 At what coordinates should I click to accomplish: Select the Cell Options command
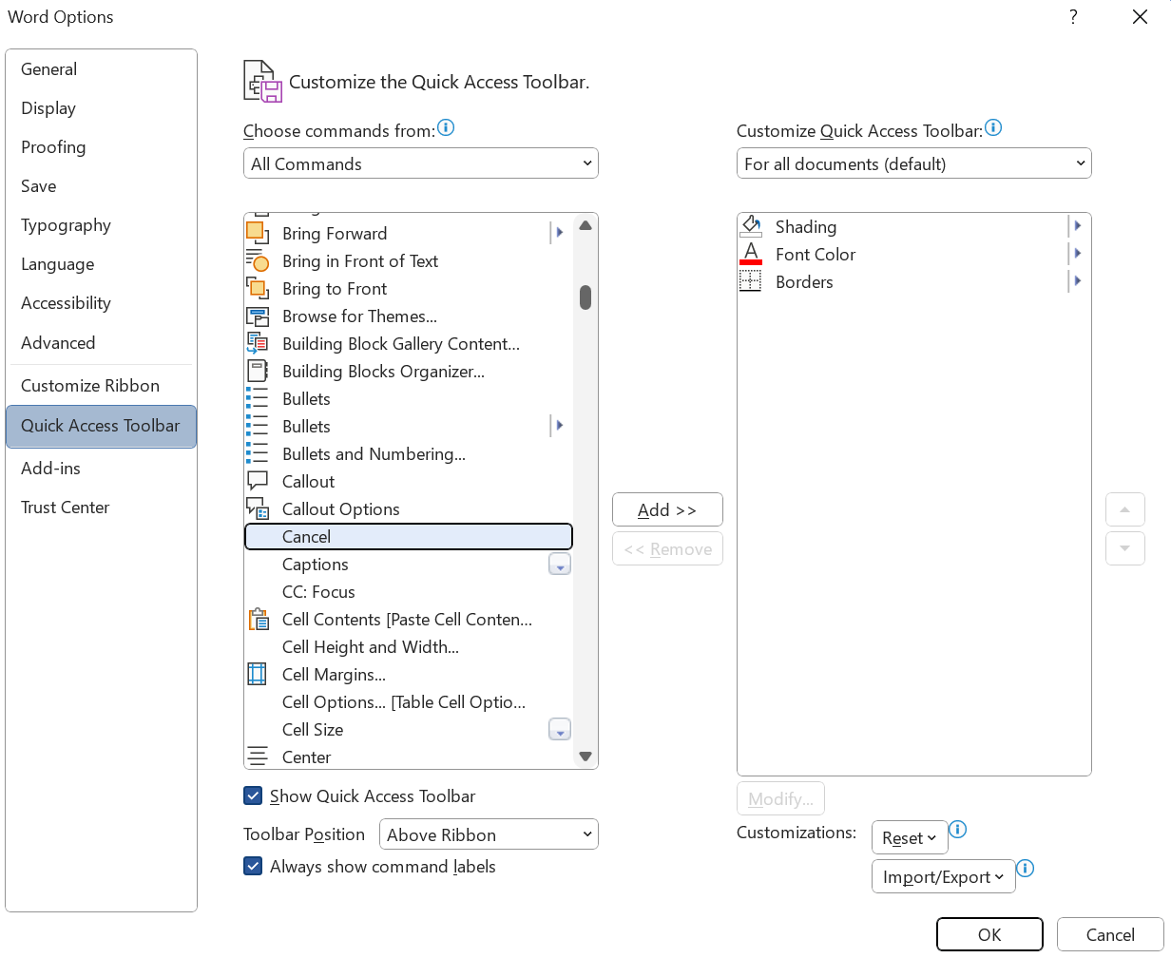coord(409,701)
